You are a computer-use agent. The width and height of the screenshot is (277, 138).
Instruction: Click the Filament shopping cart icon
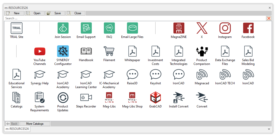[109, 51]
